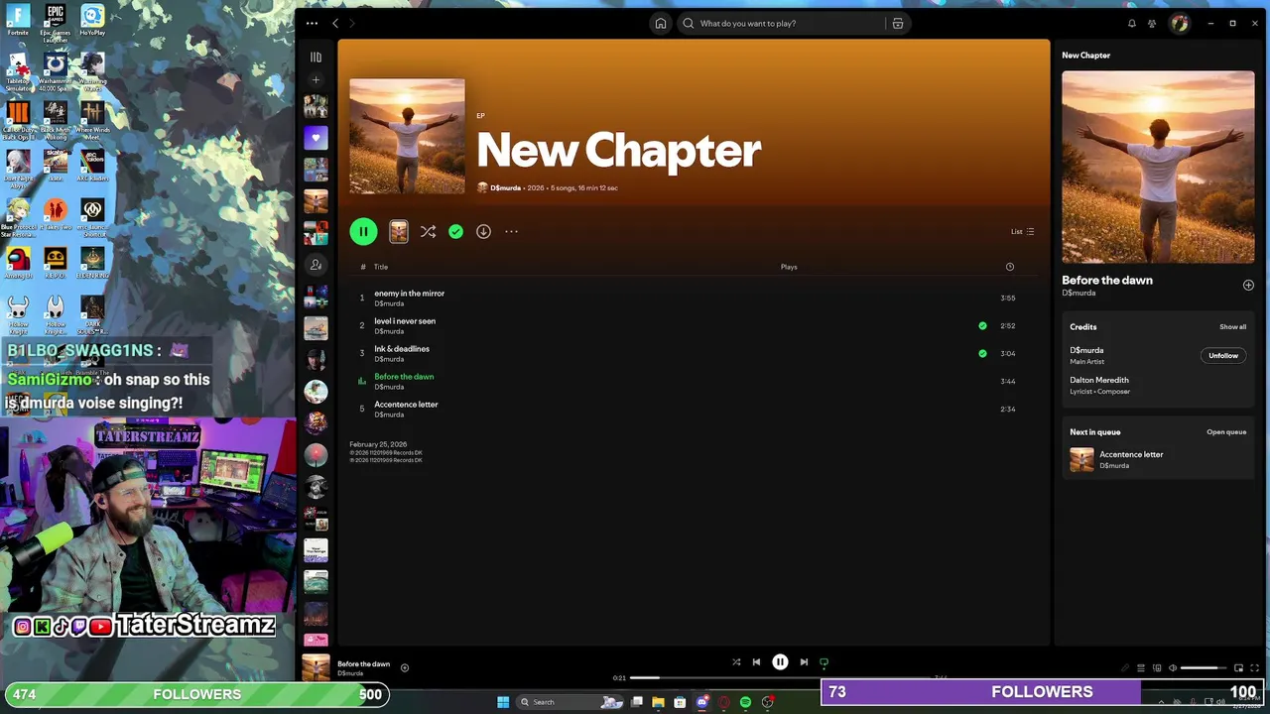The width and height of the screenshot is (1270, 714).
Task: Open New Chapter cover art in header
Action: (x=407, y=136)
